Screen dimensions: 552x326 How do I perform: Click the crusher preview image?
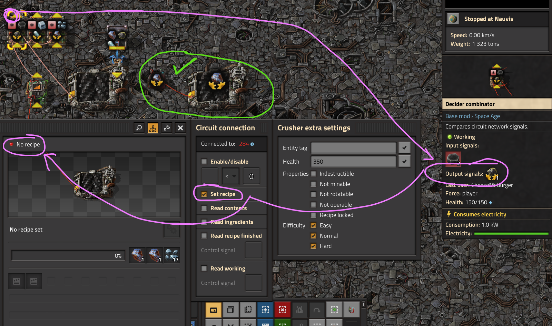click(94, 184)
